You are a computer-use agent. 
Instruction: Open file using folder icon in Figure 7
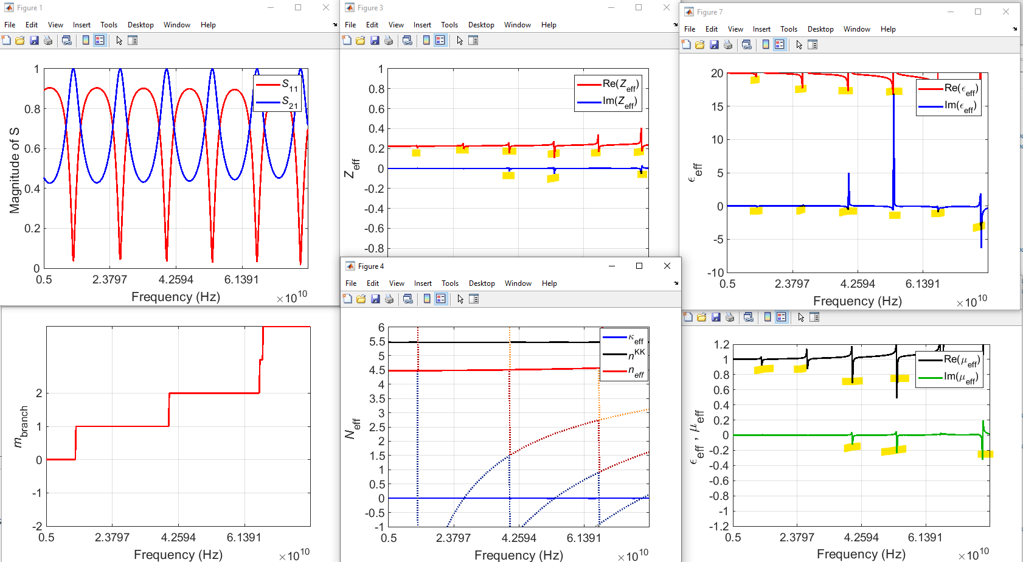click(700, 44)
